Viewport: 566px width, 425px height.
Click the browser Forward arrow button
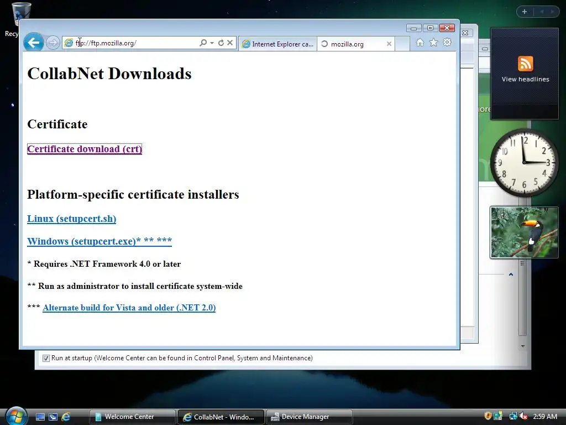click(53, 43)
